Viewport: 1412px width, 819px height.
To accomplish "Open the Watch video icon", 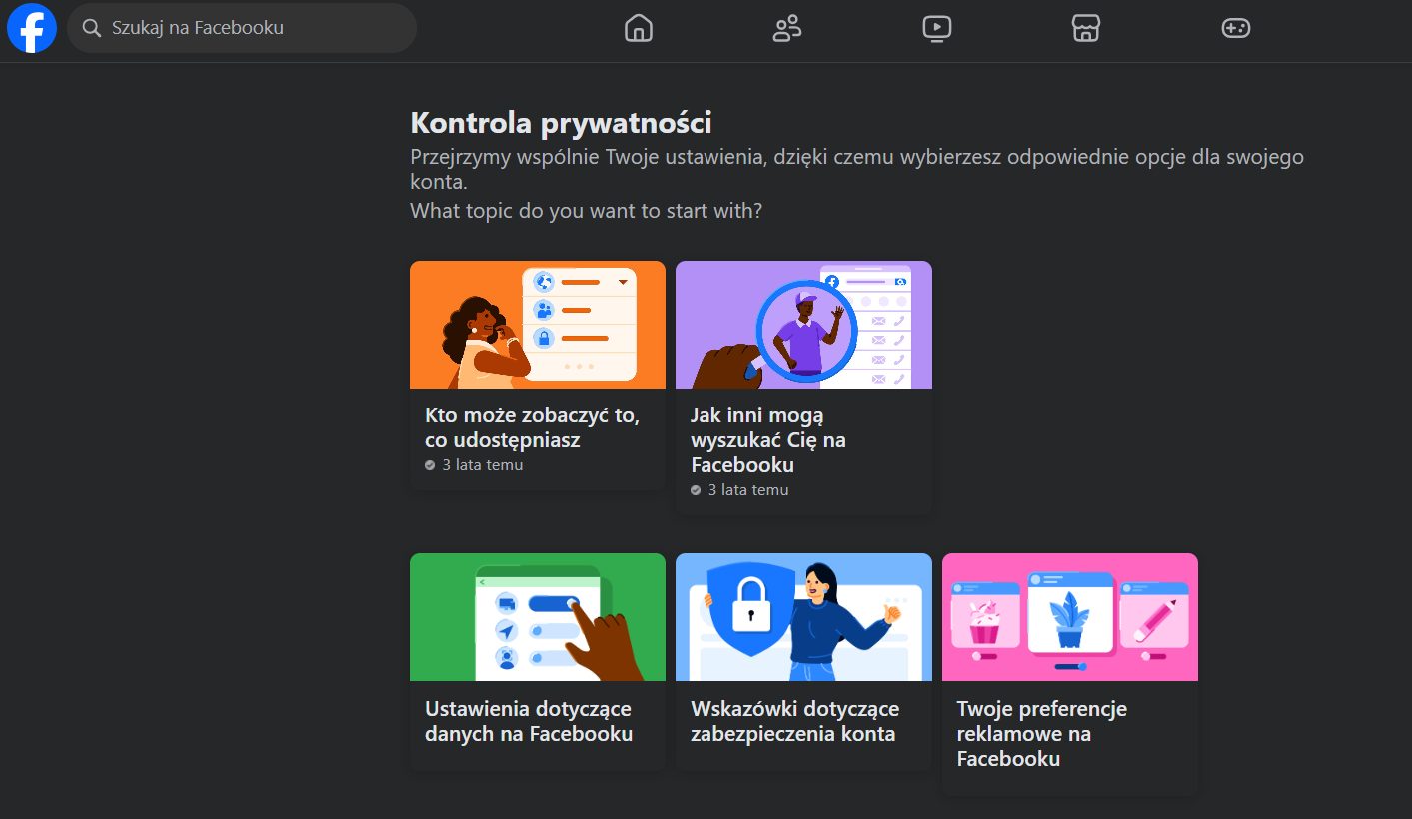I will pos(936,28).
